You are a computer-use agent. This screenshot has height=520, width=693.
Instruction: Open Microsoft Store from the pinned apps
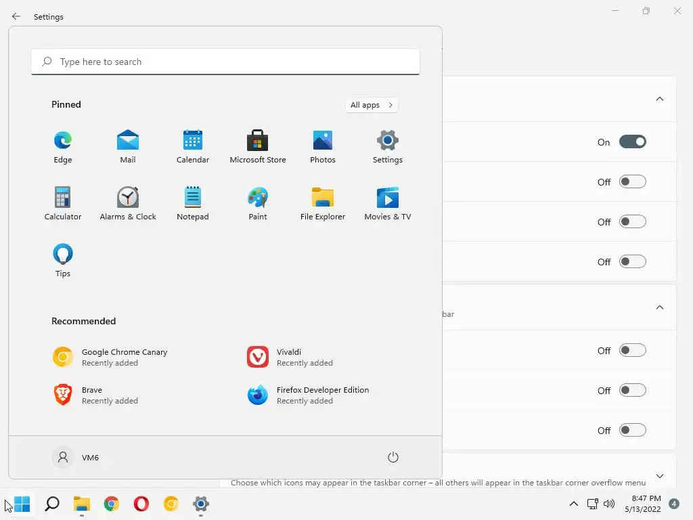tap(258, 147)
